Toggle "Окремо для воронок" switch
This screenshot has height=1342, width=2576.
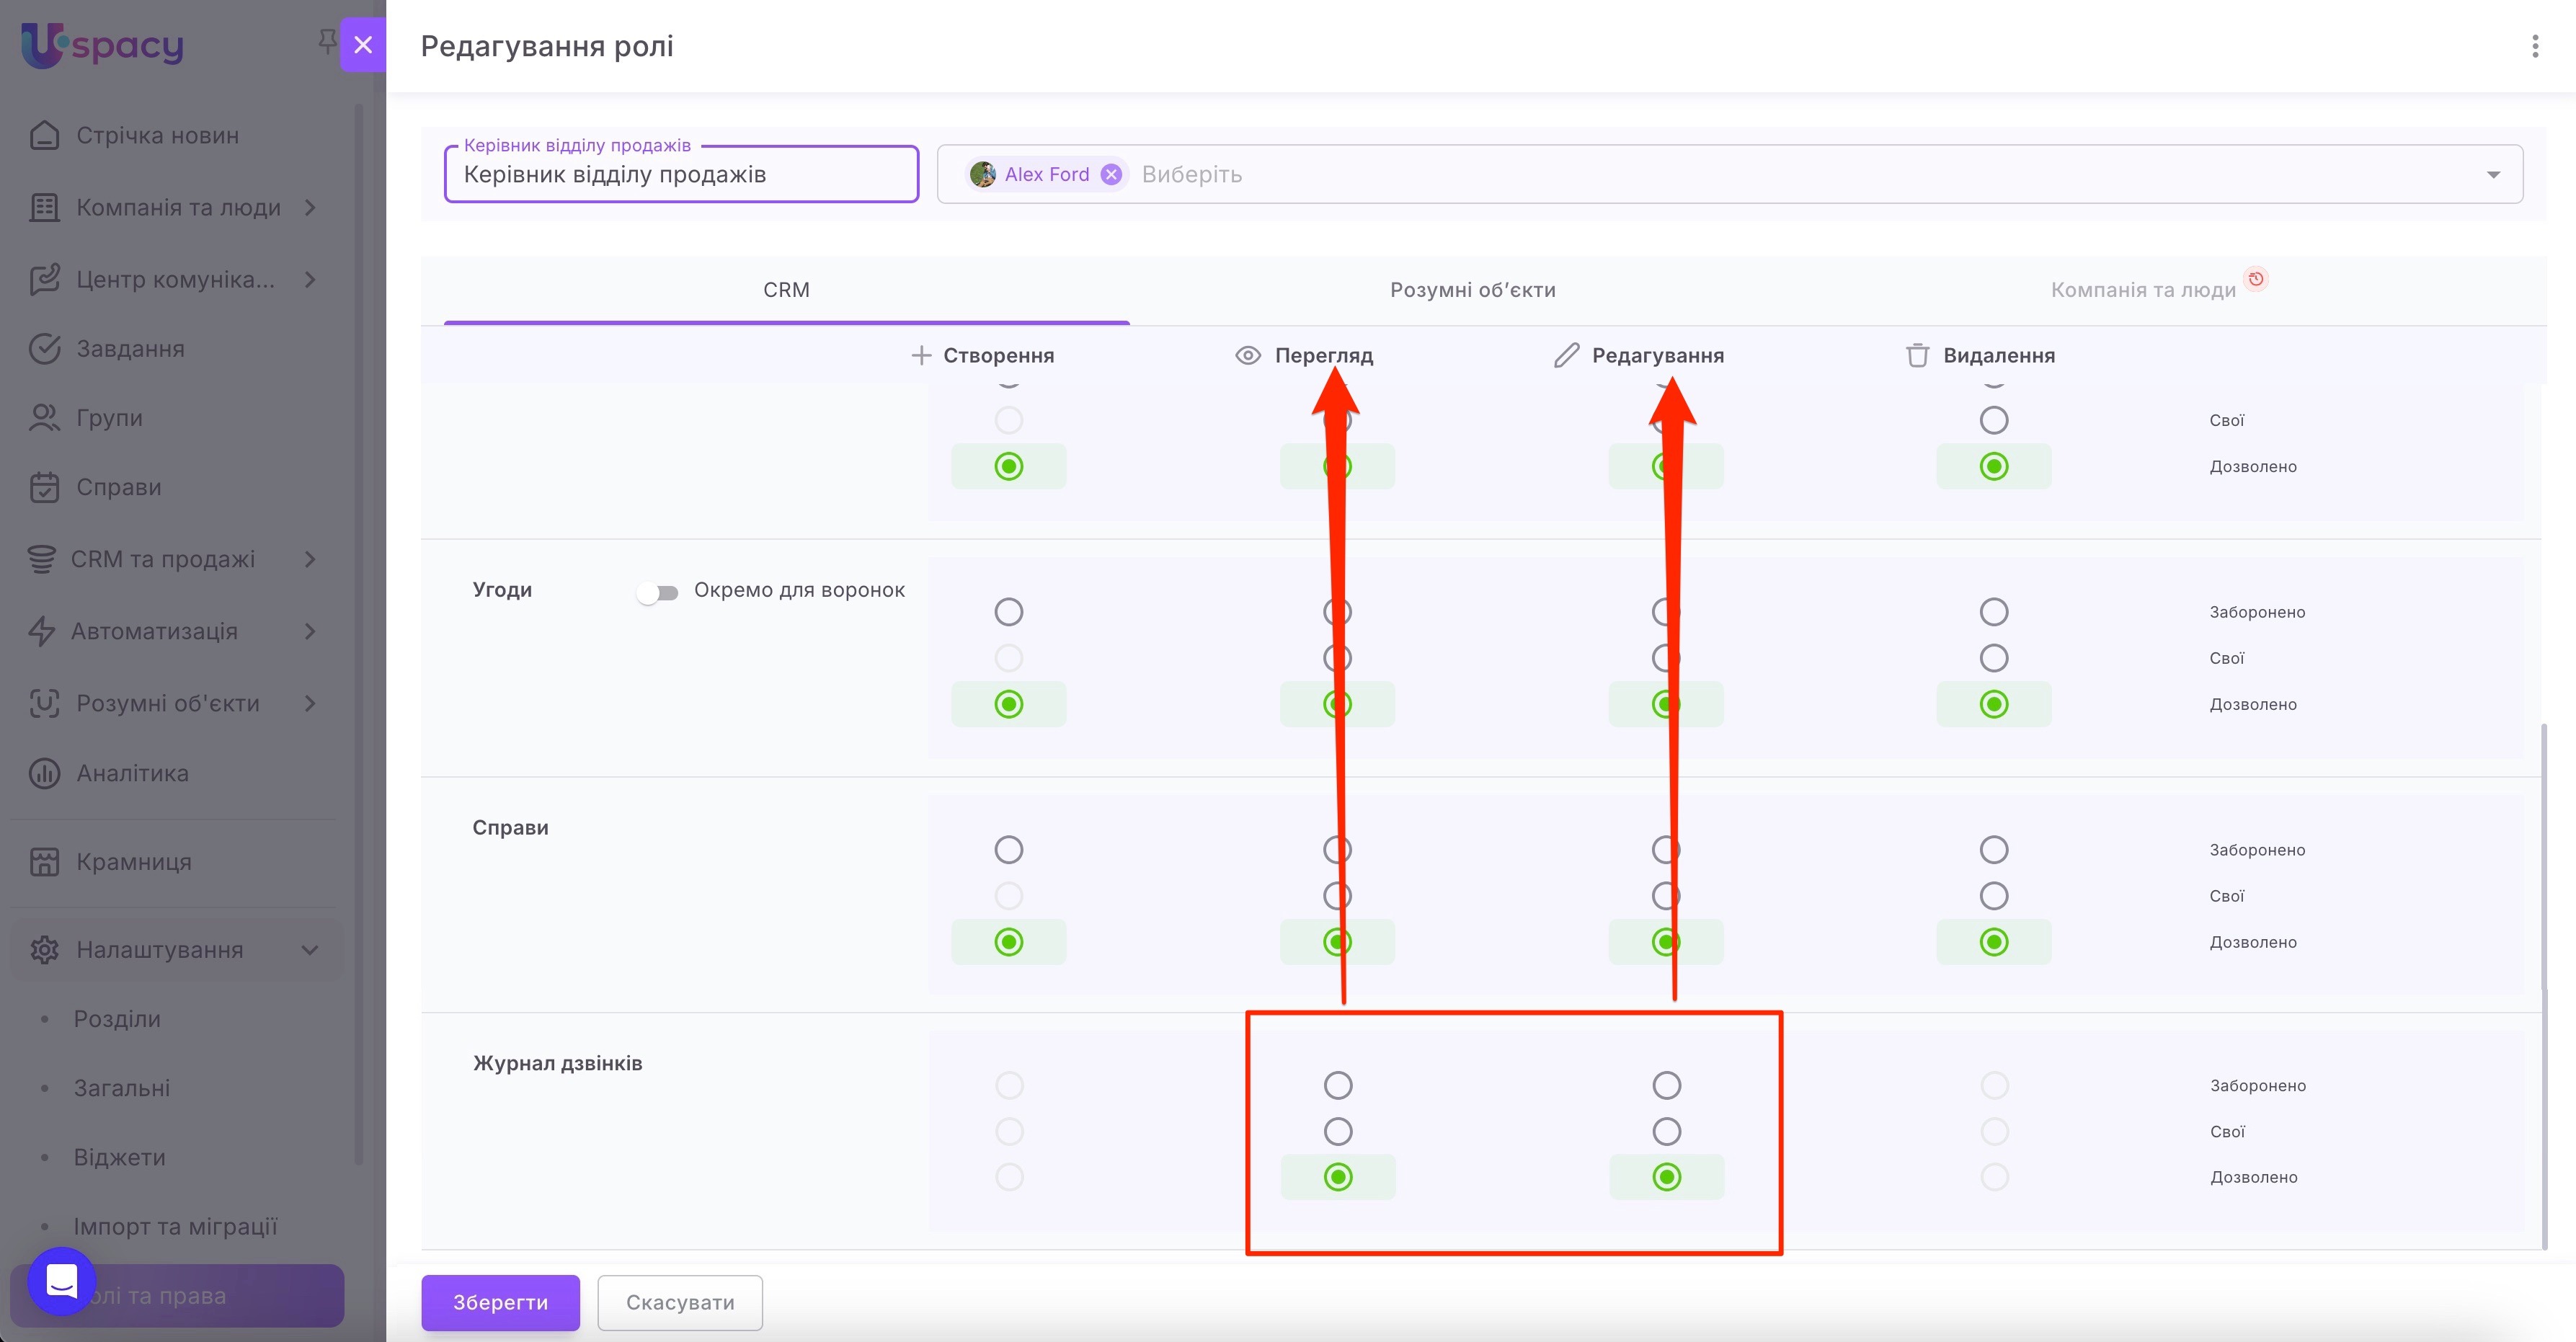(657, 592)
